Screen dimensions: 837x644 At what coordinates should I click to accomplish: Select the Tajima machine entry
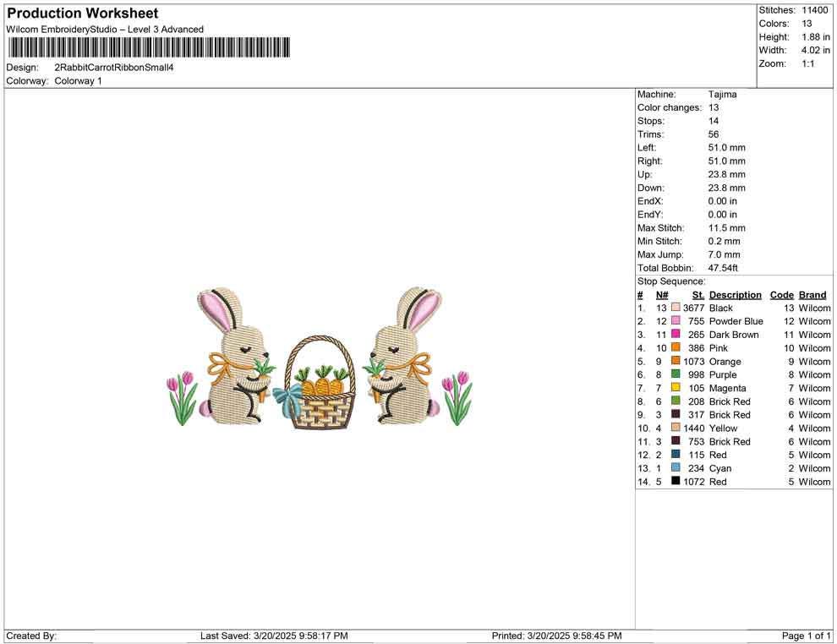722,94
